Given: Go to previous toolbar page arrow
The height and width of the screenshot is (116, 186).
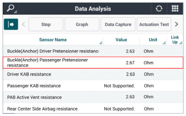Looking at the screenshot, I should coord(23,24).
